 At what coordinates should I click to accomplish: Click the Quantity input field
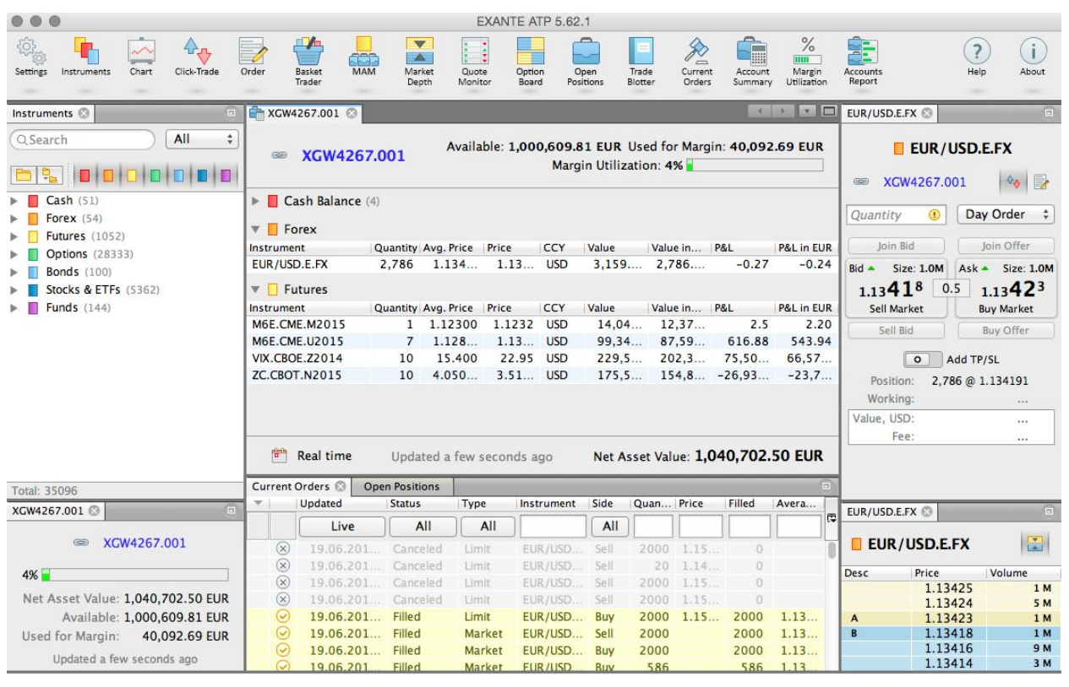point(897,214)
